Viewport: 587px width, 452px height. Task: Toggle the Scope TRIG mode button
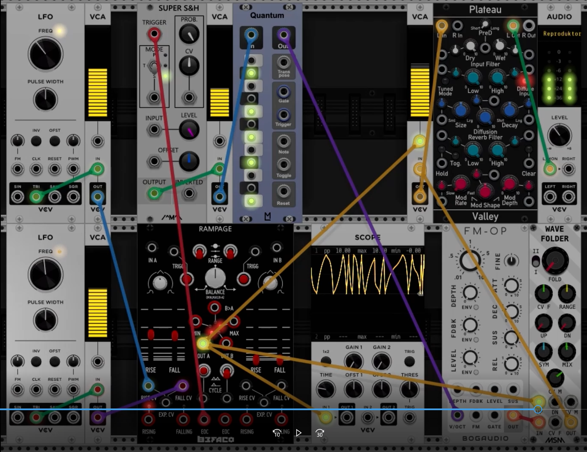(x=409, y=361)
